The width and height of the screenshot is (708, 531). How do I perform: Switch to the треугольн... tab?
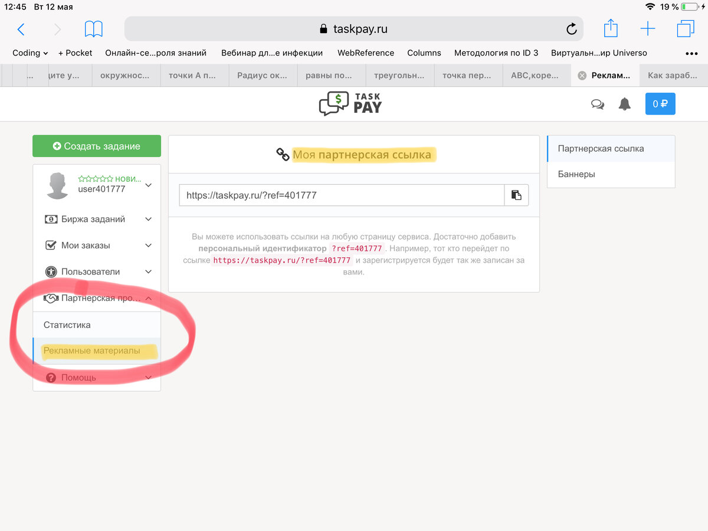pyautogui.click(x=399, y=76)
